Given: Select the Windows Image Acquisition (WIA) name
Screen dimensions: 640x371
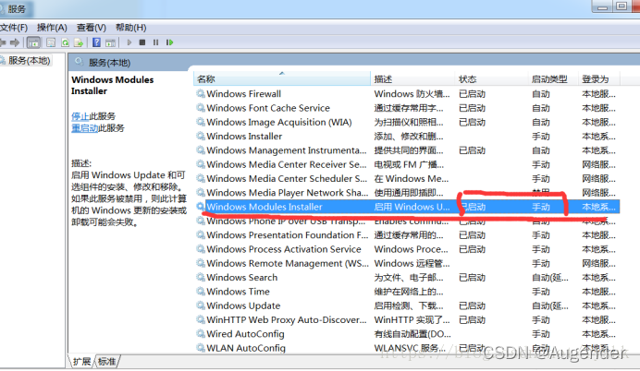Looking at the screenshot, I should click(279, 122).
